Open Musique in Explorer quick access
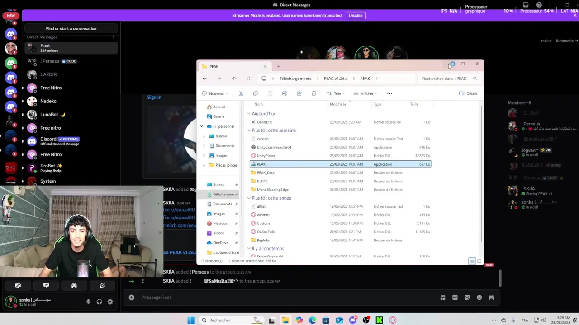The height and width of the screenshot is (325, 579). (x=220, y=223)
